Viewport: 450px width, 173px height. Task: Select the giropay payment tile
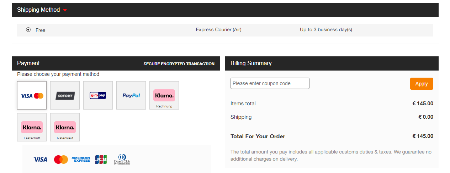click(98, 95)
